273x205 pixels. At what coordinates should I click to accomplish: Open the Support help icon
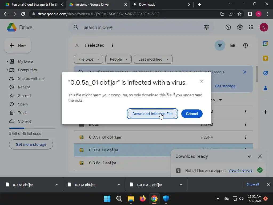click(x=228, y=27)
